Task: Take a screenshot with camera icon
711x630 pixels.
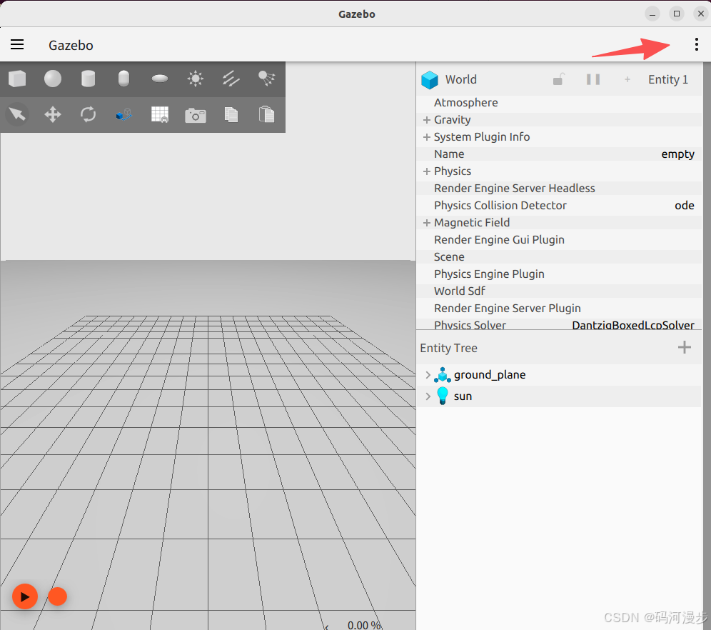Action: tap(196, 115)
